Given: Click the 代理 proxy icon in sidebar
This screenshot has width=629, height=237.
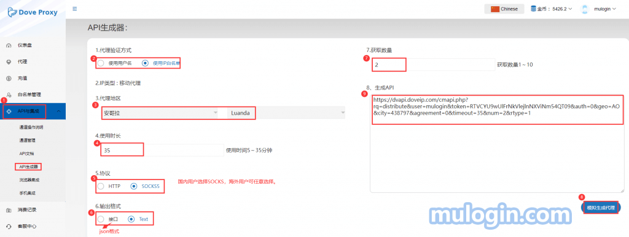Looking at the screenshot, I should click(x=9, y=62).
